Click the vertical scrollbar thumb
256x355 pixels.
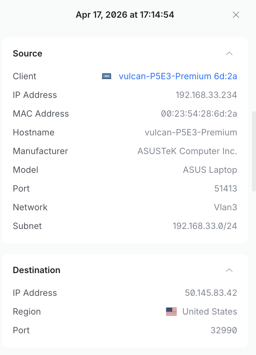[254, 150]
